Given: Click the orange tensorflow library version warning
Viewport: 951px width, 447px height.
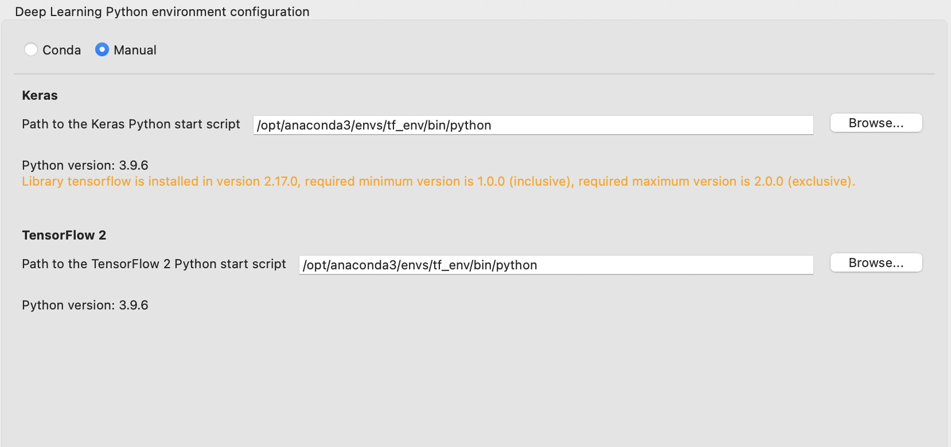Looking at the screenshot, I should click(x=438, y=182).
